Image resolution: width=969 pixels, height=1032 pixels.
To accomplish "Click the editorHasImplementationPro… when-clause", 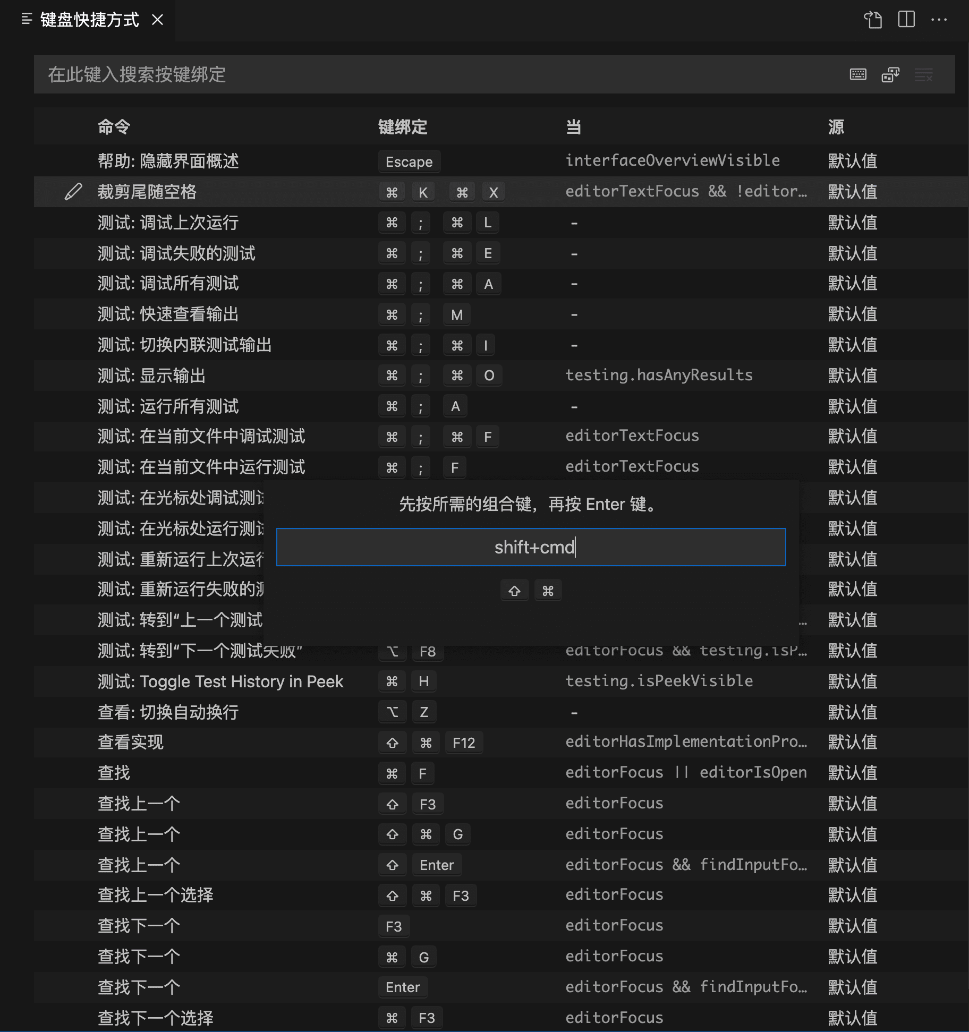I will [x=686, y=742].
